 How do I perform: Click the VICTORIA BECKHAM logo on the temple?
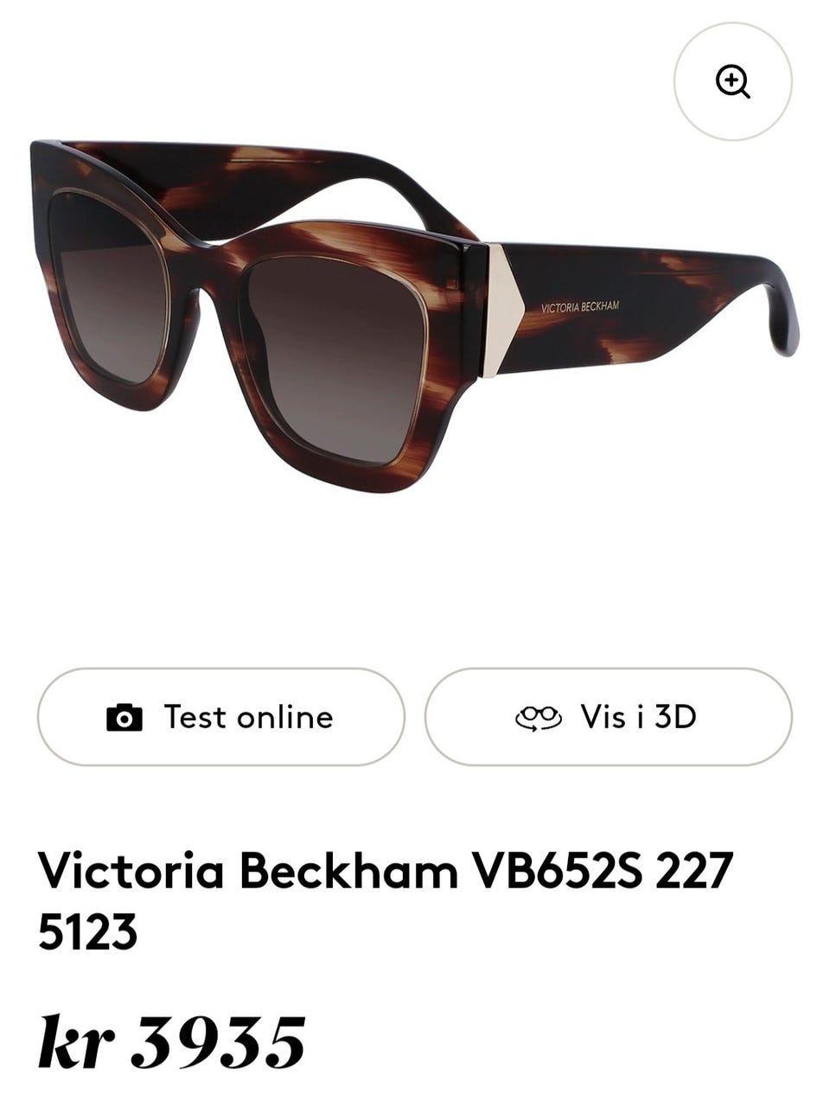pos(580,307)
